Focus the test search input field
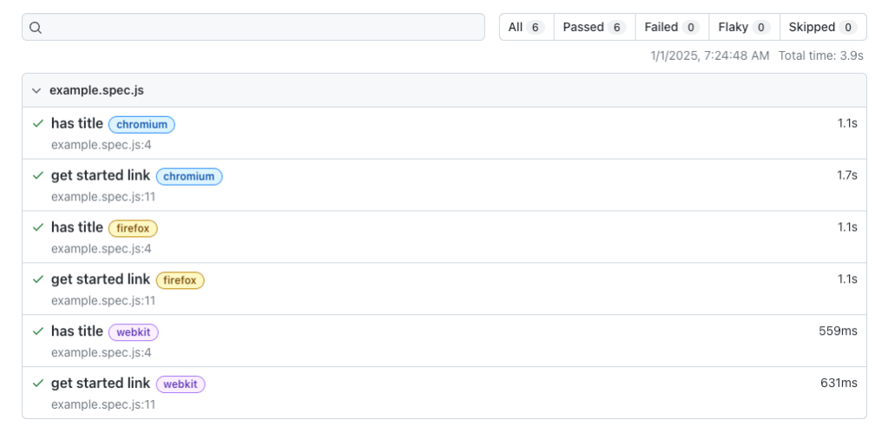Viewport: 888px width, 439px height. [260, 27]
